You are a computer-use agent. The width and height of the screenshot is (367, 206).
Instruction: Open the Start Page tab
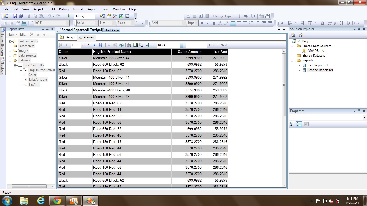111,30
